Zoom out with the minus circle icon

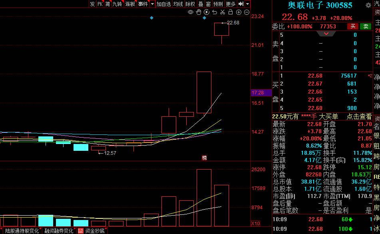point(247,12)
